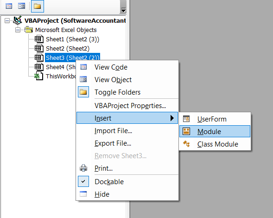Image resolution: width=273 pixels, height=218 pixels.
Task: Toggle Folders using the toolbar folder icon
Action: click(x=37, y=6)
